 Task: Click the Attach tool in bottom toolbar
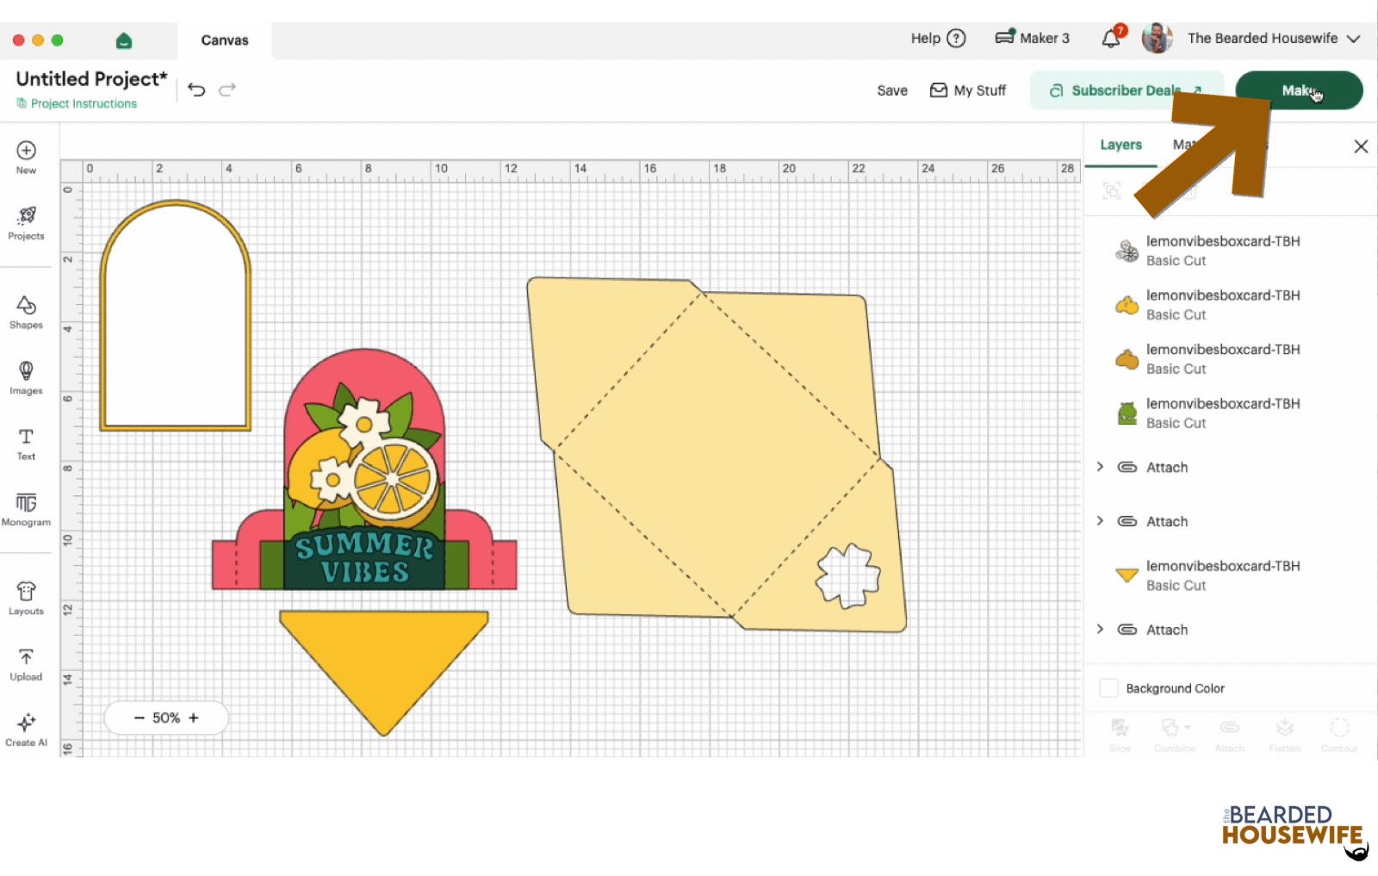[1230, 735]
